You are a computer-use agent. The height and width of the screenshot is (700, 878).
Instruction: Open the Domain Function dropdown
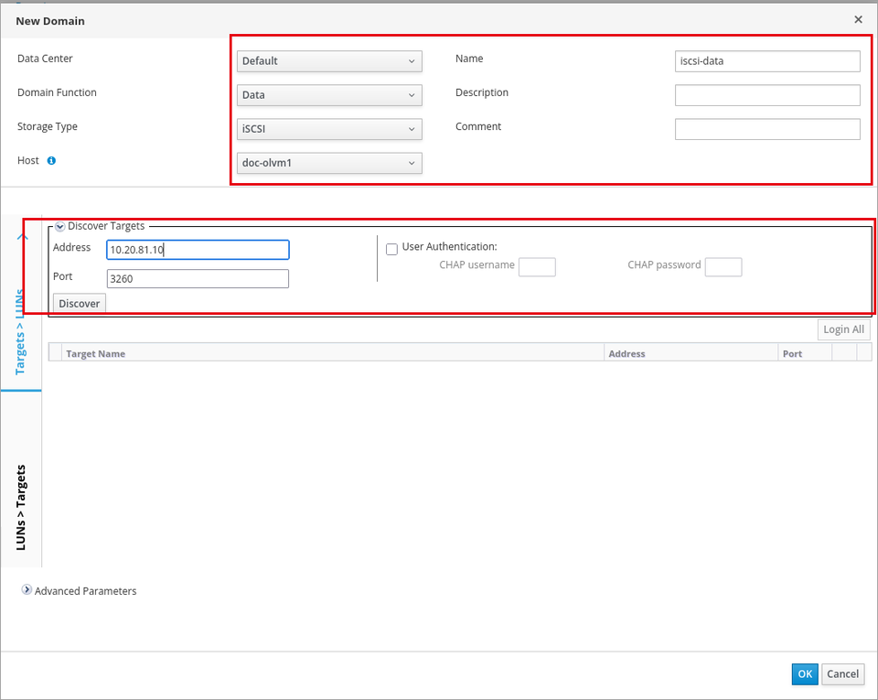click(x=329, y=95)
